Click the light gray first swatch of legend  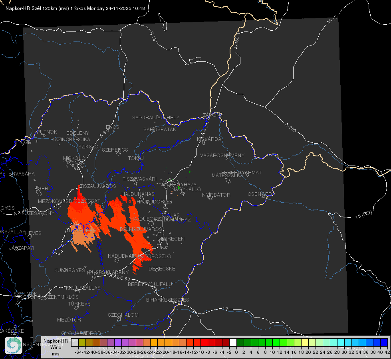click(x=75, y=342)
